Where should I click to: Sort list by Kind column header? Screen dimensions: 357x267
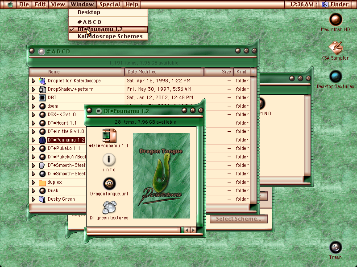(x=241, y=72)
